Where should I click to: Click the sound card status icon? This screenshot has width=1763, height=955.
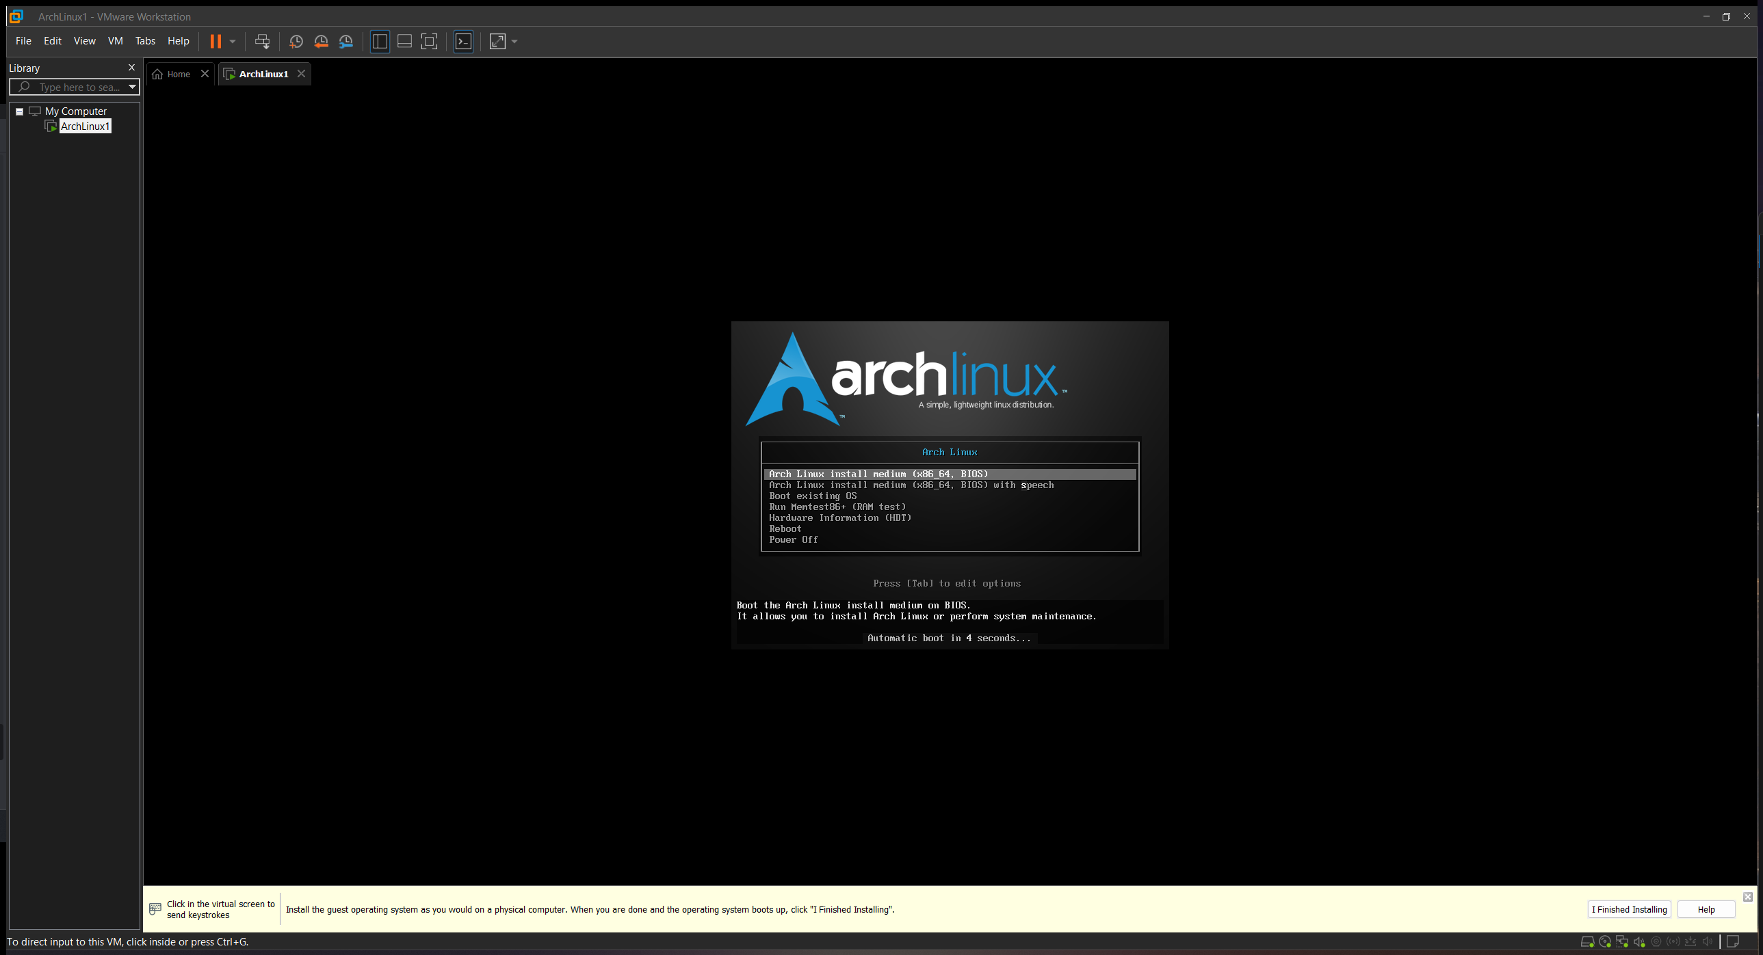[1639, 942]
